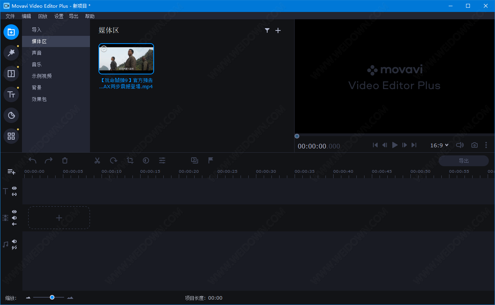Select the Split scissors tool
Viewport: 495px width, 305px height.
(97, 160)
